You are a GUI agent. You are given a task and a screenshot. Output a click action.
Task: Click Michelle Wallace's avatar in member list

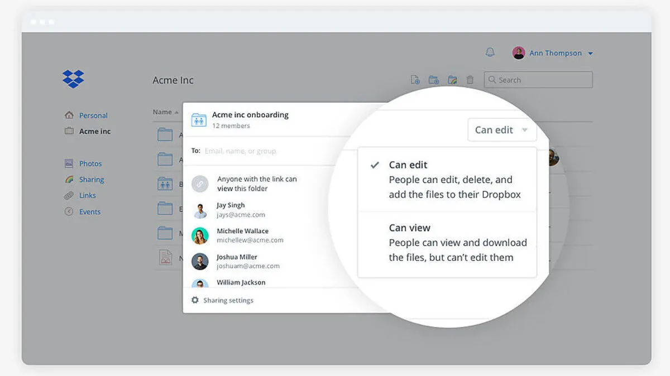(x=200, y=235)
